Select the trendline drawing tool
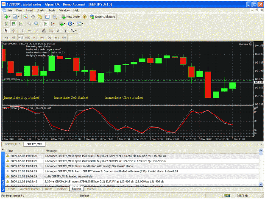This screenshot has width=265, height=199. tap(36, 31)
